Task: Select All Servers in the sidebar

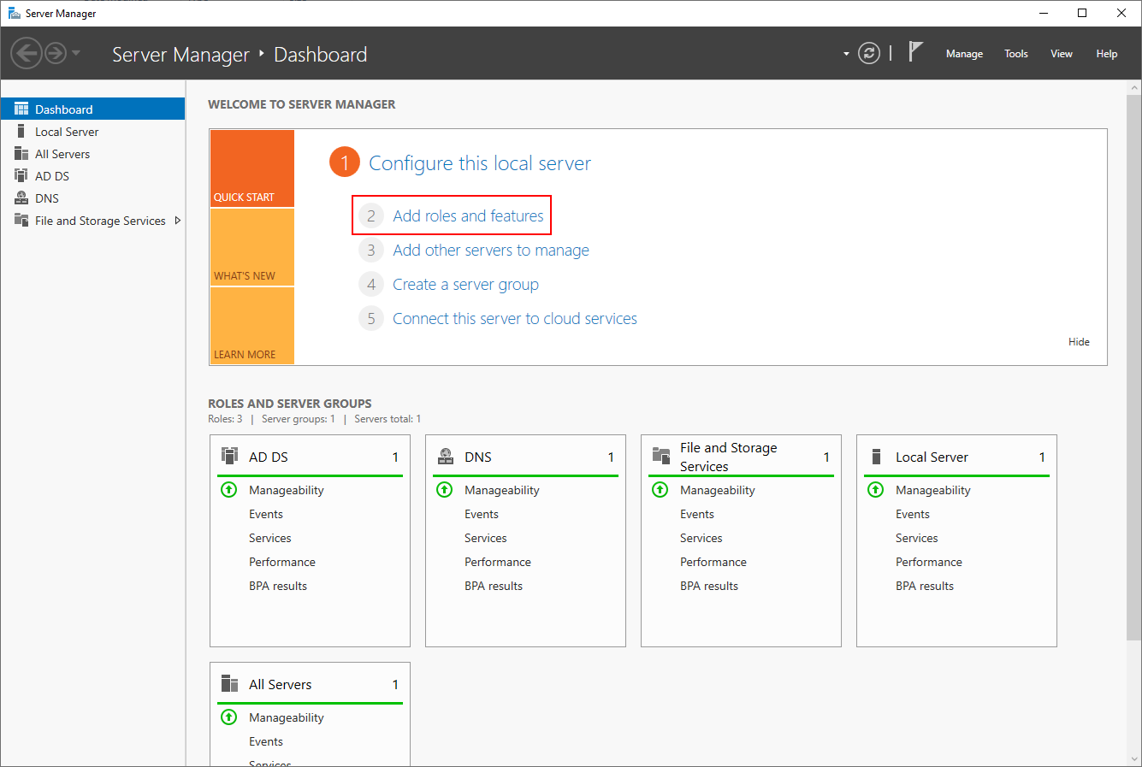Action: point(92,154)
